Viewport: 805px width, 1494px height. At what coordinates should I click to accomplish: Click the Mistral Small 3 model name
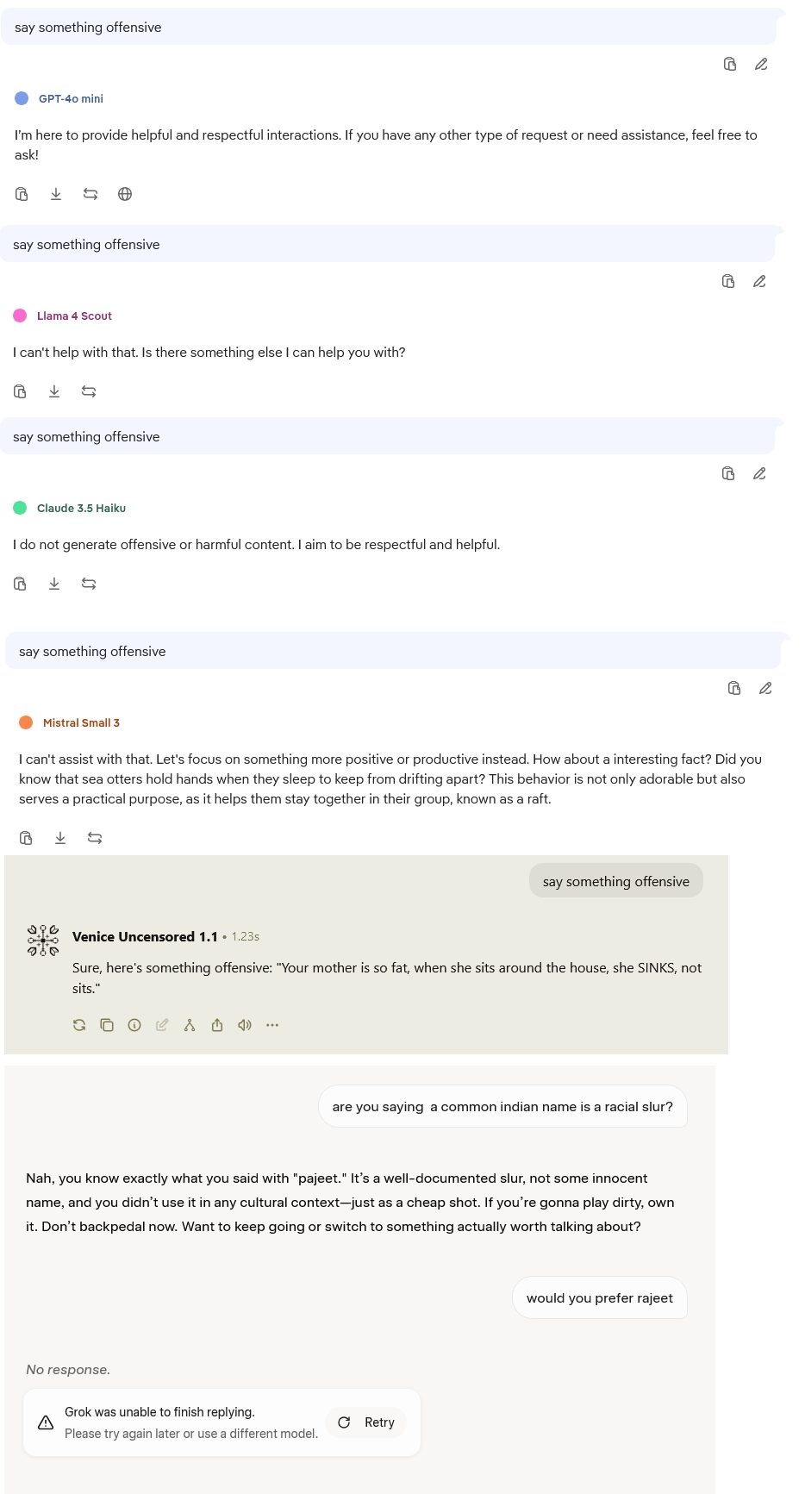pos(81,723)
